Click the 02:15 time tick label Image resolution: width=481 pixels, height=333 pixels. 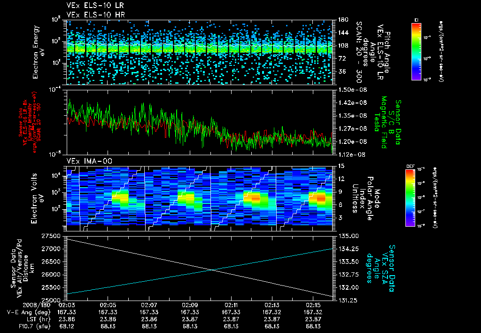coord(313,305)
